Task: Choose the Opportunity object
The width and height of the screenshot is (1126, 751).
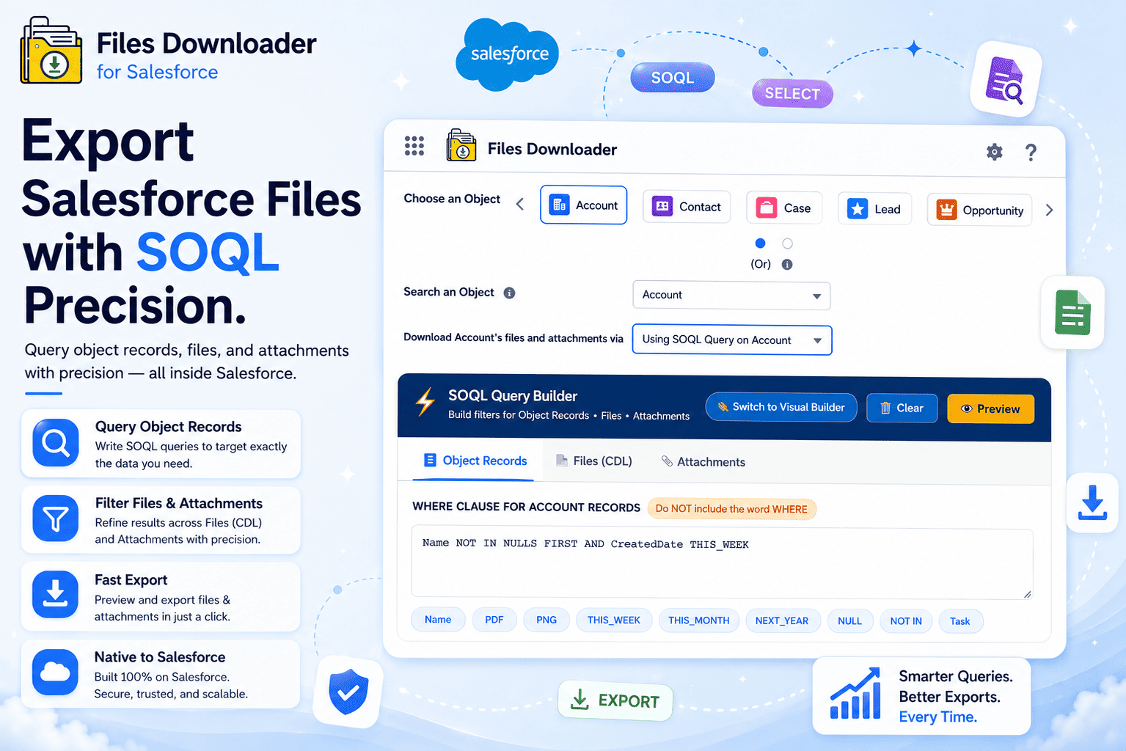Action: (x=979, y=210)
